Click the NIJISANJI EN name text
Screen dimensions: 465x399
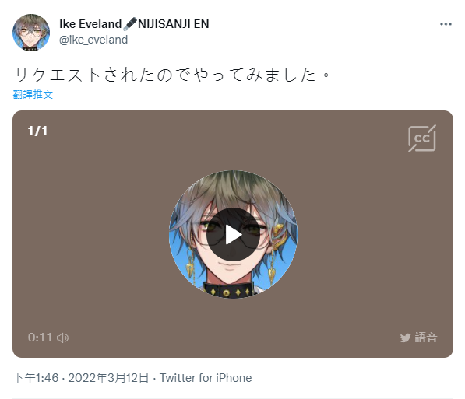(x=174, y=24)
